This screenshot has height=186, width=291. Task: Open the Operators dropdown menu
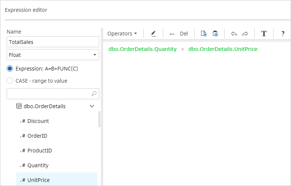coord(122,34)
